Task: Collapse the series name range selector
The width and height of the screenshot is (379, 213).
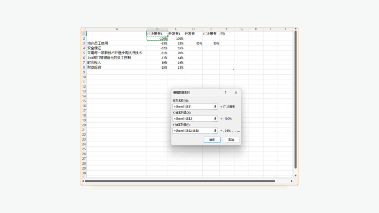Action: pyautogui.click(x=215, y=106)
